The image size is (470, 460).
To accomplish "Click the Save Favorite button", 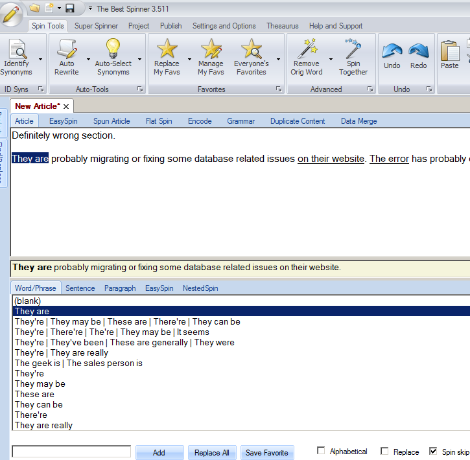I will (x=267, y=452).
